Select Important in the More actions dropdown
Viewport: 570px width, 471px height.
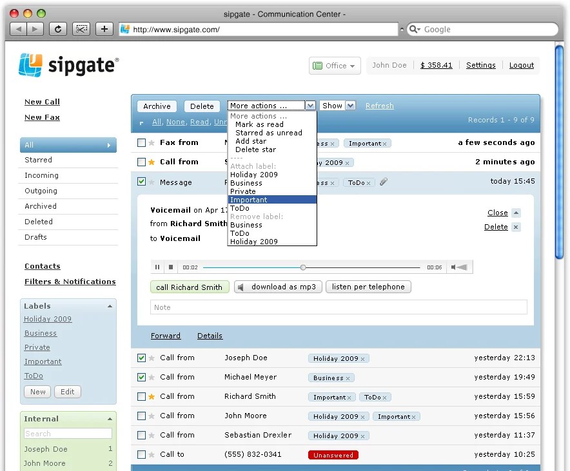click(248, 199)
